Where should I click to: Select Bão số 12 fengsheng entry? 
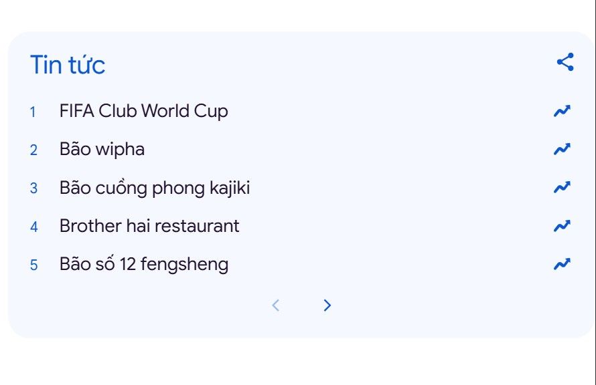(143, 264)
